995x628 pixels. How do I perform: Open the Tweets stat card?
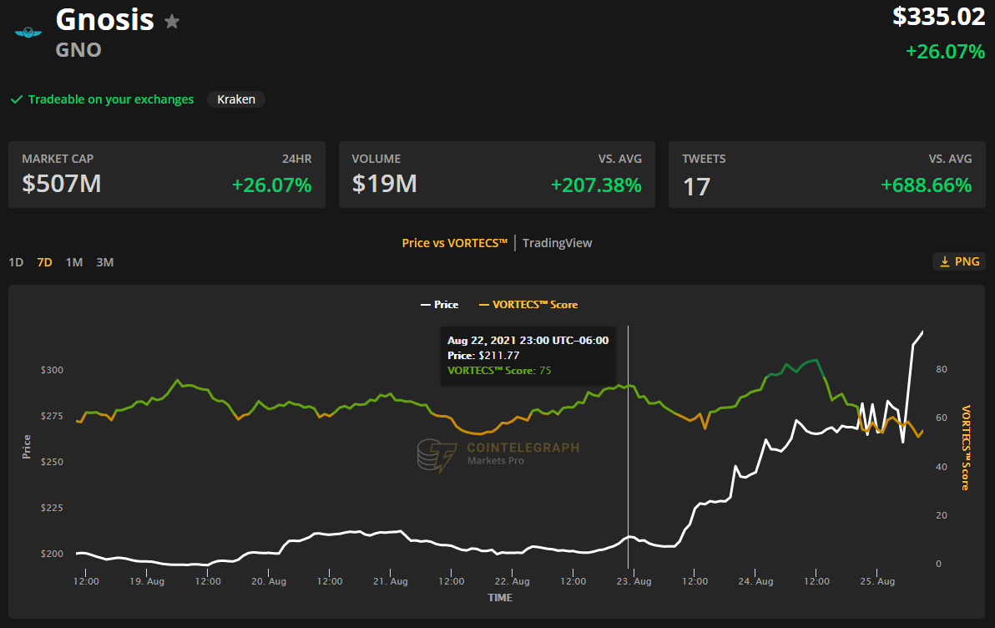pyautogui.click(x=826, y=175)
